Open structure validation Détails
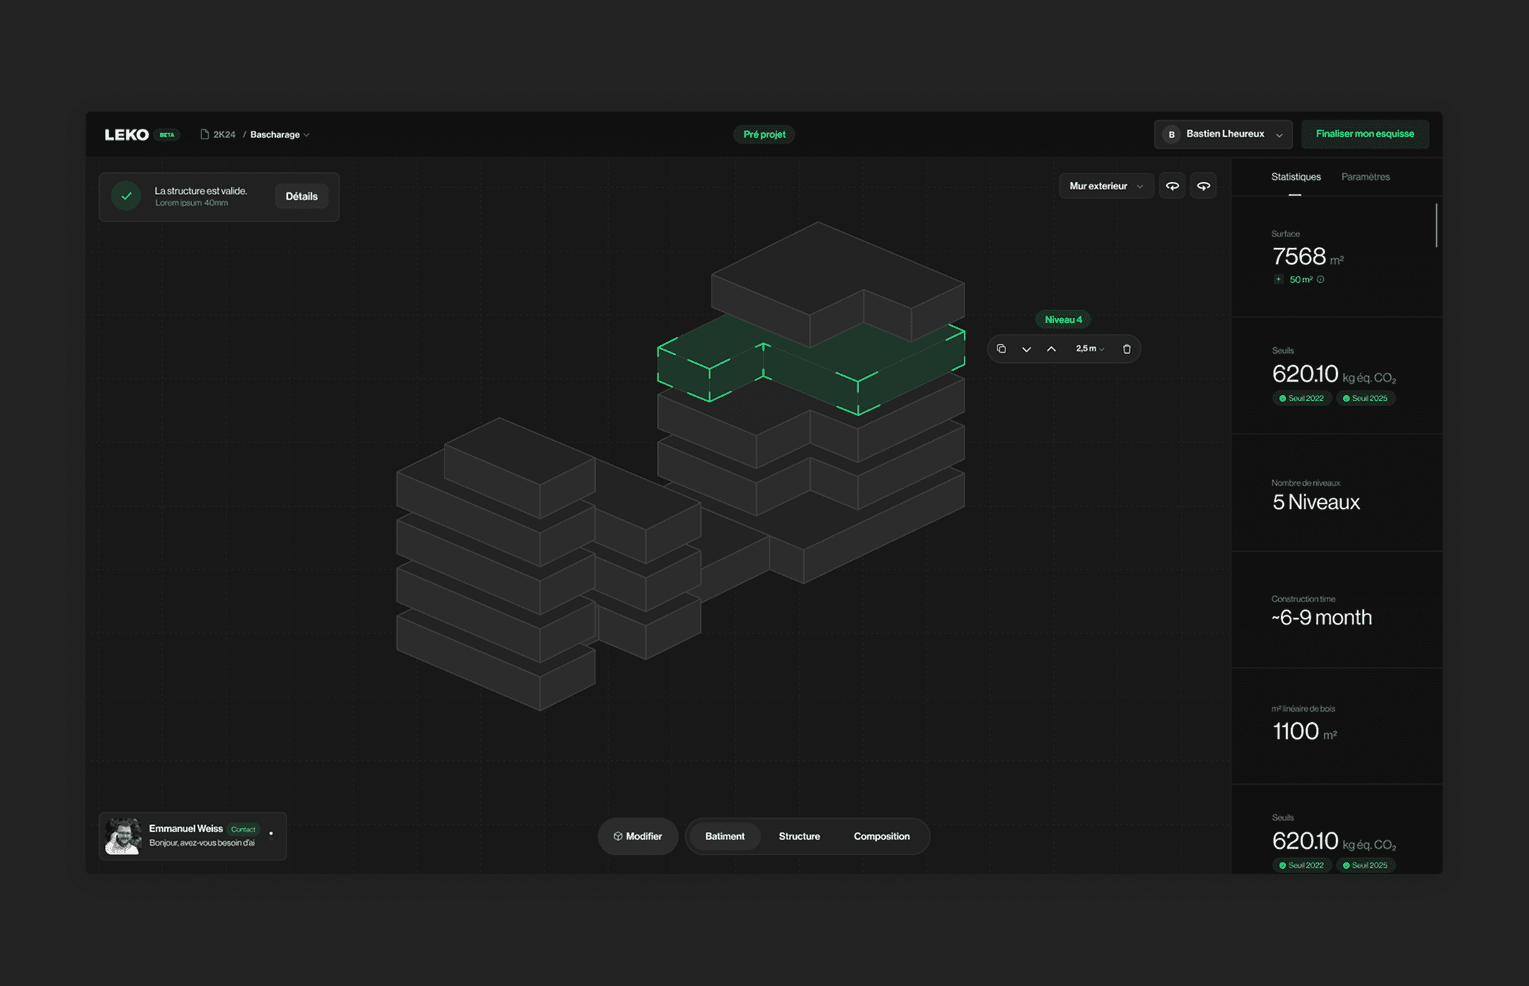The image size is (1529, 986). point(302,196)
